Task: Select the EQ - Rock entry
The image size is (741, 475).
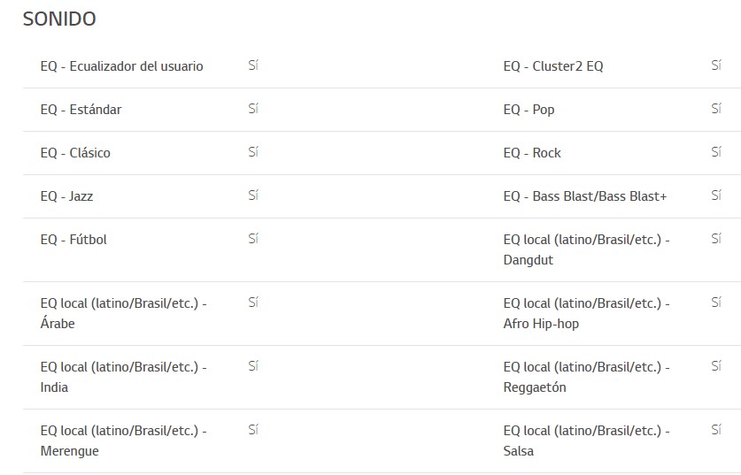Action: 532,153
